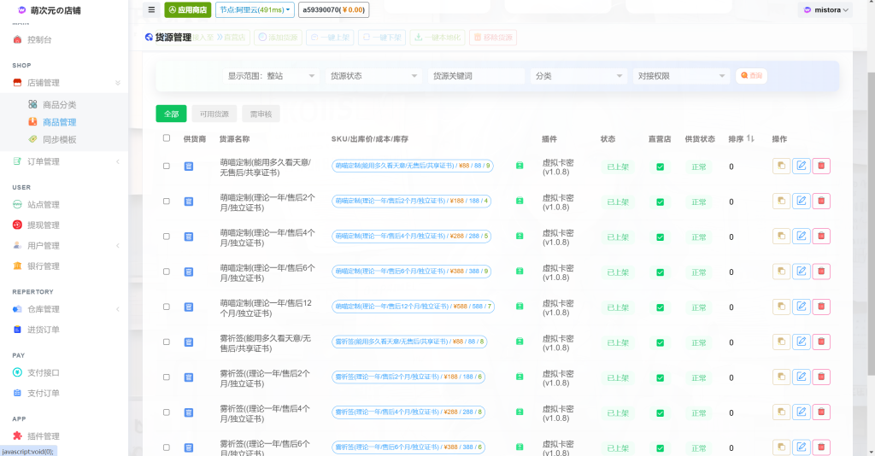This screenshot has height=456, width=875.
Task: Tick checkbox for 雾祈签 ¥288 row
Action: point(167,412)
